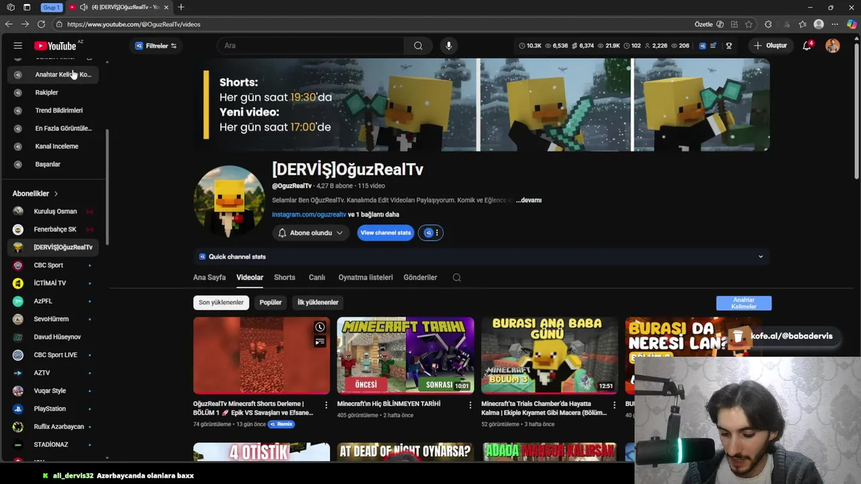Switch to the Shorts tab
The width and height of the screenshot is (861, 484).
pyautogui.click(x=285, y=278)
